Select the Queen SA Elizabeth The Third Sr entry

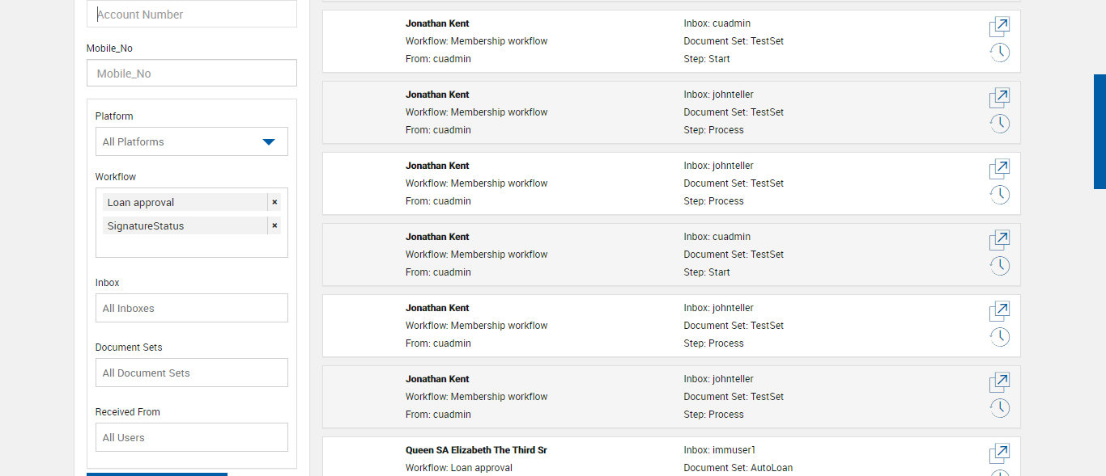476,450
